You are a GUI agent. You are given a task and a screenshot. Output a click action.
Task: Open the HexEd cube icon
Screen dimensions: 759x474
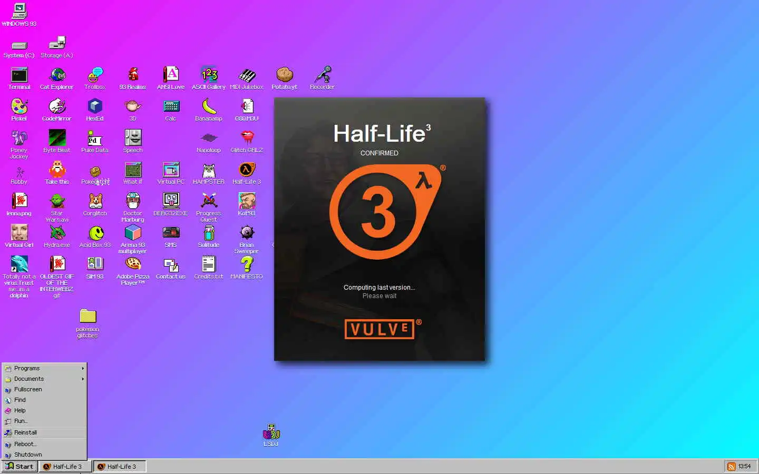95,110
